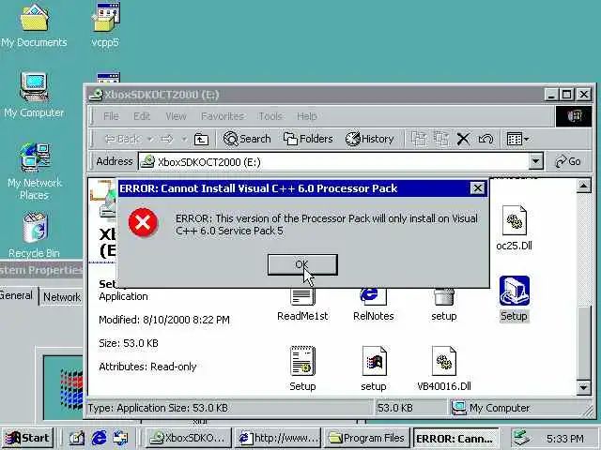
Task: Open My Network Places desktop icon
Action: [x=34, y=172]
